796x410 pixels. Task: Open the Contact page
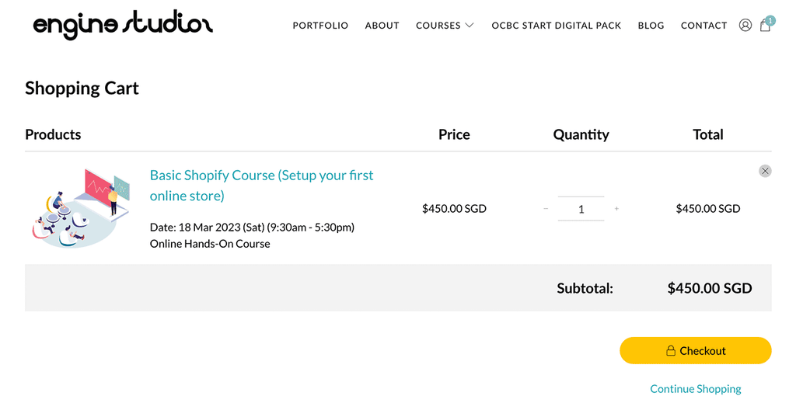coord(703,26)
